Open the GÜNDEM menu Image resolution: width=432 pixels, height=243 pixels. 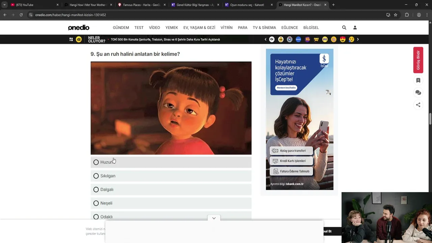(x=121, y=28)
